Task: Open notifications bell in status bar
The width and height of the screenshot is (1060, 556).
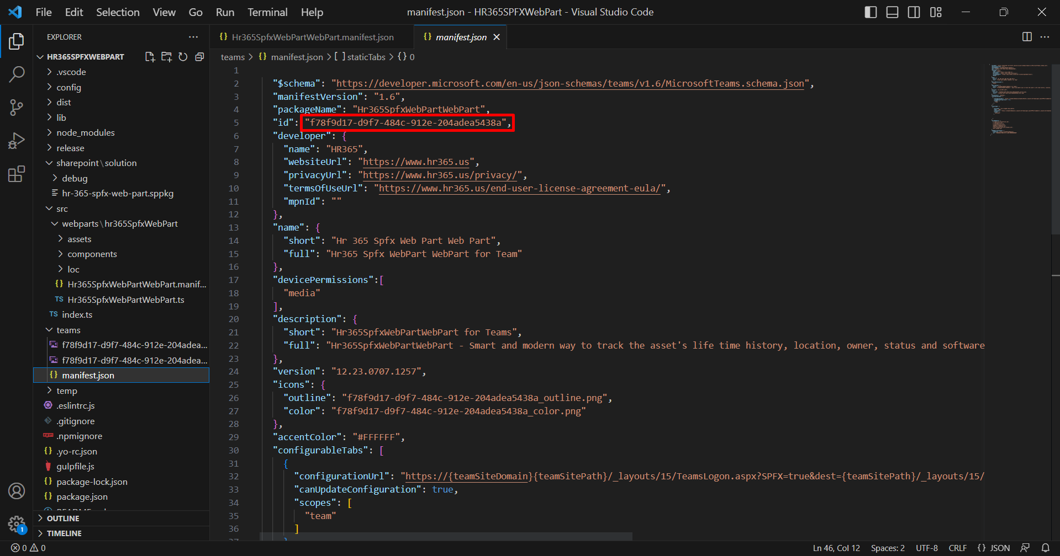Action: click(x=1045, y=548)
